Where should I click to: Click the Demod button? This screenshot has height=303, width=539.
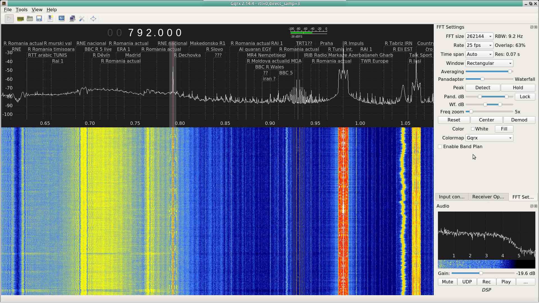(x=519, y=120)
